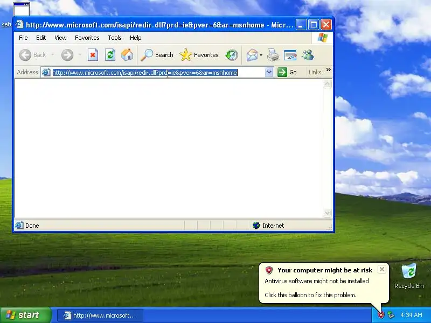The height and width of the screenshot is (323, 431).
Task: Open the File menu
Action: 23,38
